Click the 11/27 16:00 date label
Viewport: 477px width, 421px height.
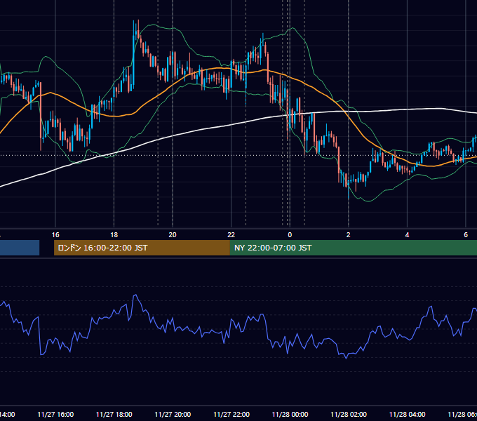[55, 414]
